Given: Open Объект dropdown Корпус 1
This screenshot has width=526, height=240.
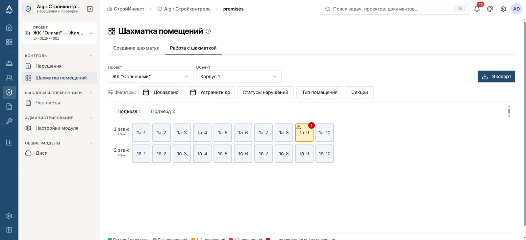Looking at the screenshot, I should pos(239,76).
